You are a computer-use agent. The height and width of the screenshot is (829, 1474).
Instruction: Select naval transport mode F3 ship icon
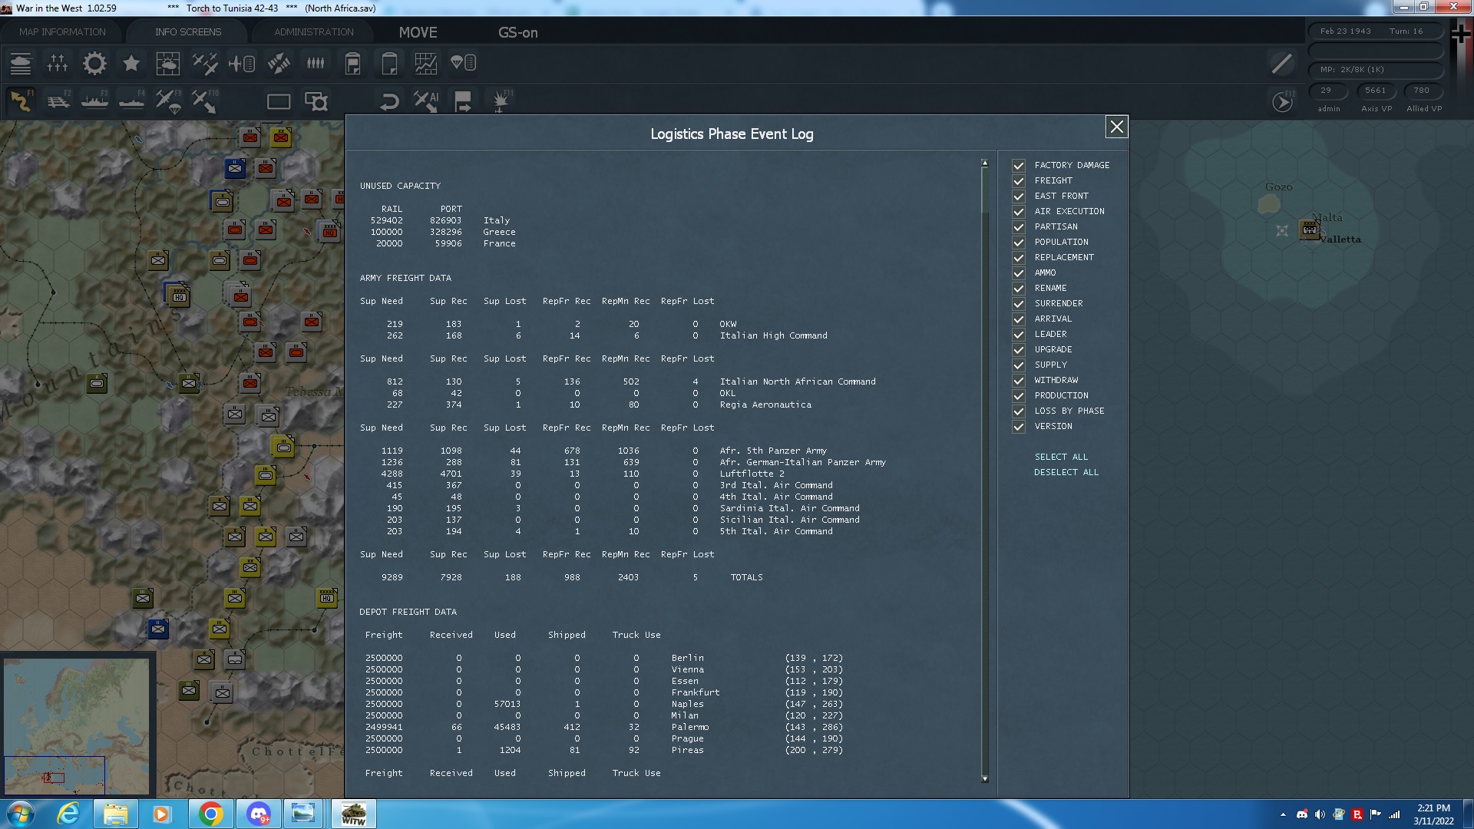[95, 101]
